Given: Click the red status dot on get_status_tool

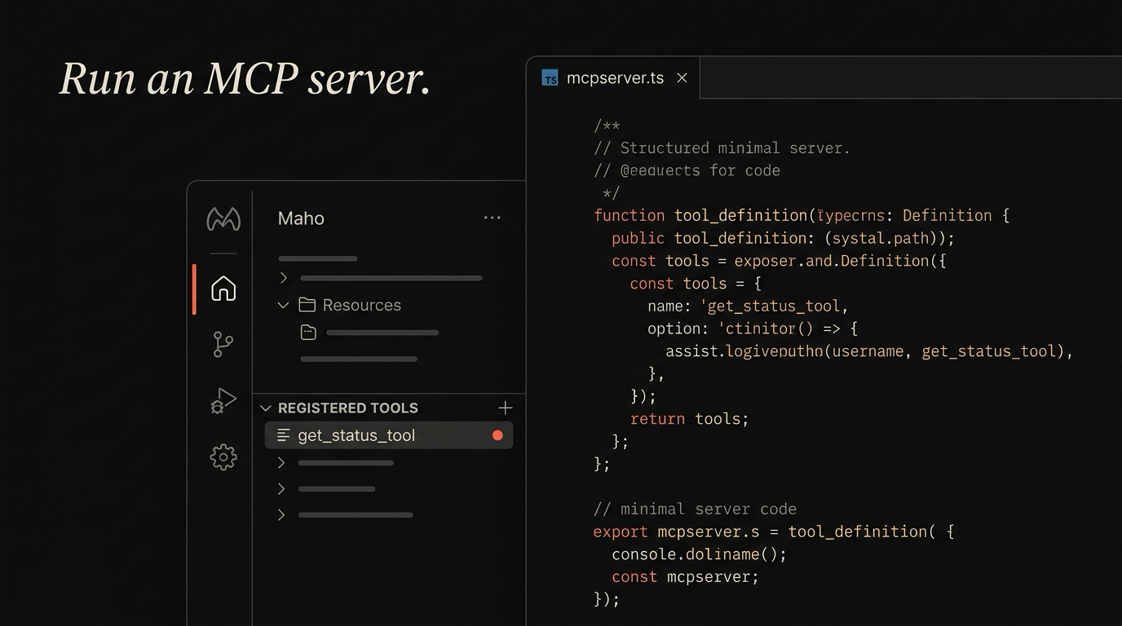Looking at the screenshot, I should click(497, 435).
